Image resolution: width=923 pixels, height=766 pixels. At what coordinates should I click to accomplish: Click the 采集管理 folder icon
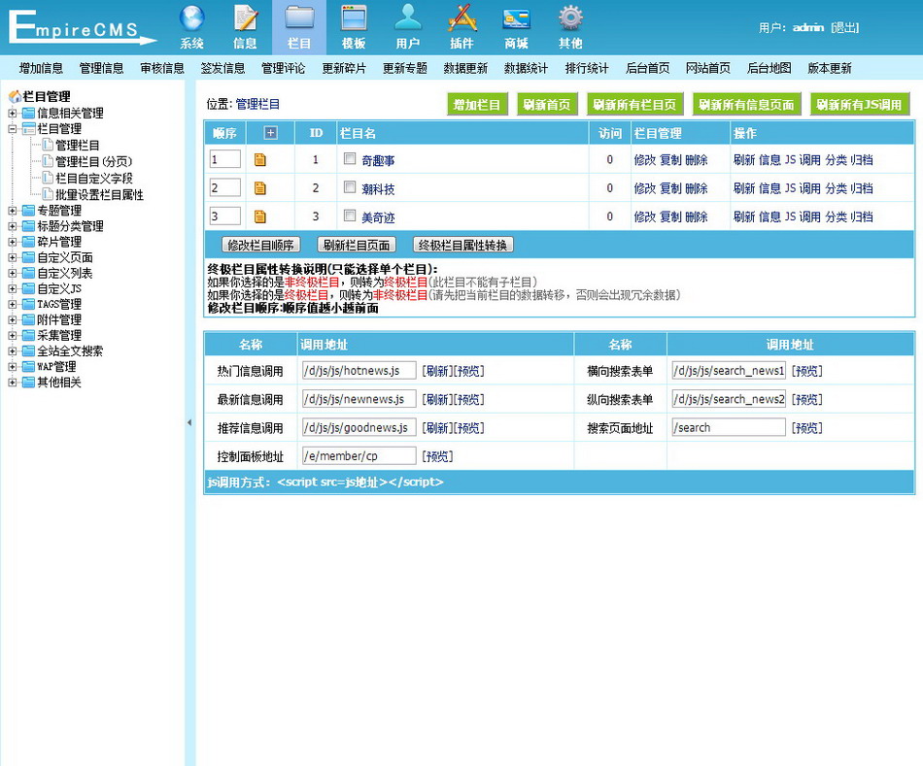click(x=28, y=335)
